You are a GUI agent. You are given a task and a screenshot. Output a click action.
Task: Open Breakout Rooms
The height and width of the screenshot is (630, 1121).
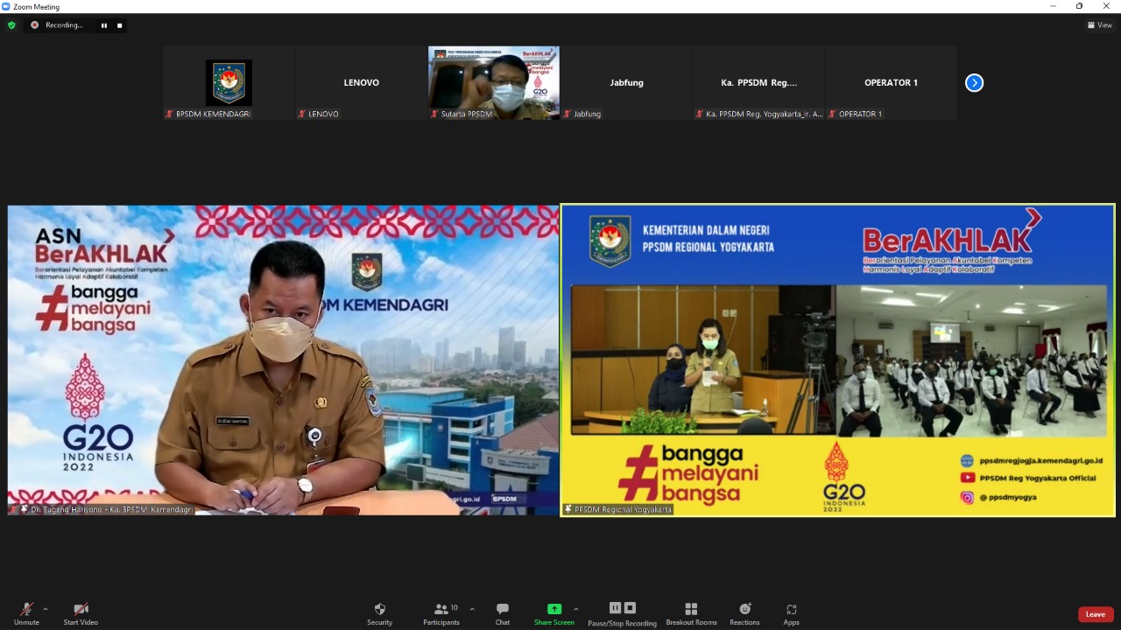(x=691, y=614)
